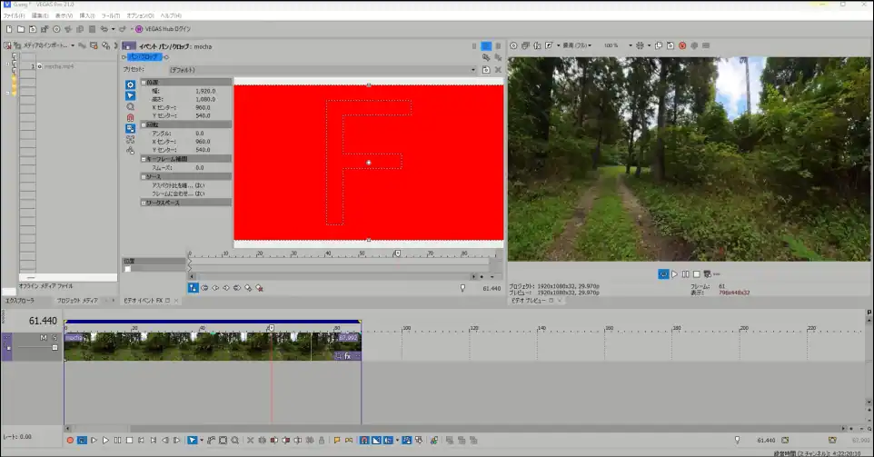Click the create keyframe button

pos(248,288)
